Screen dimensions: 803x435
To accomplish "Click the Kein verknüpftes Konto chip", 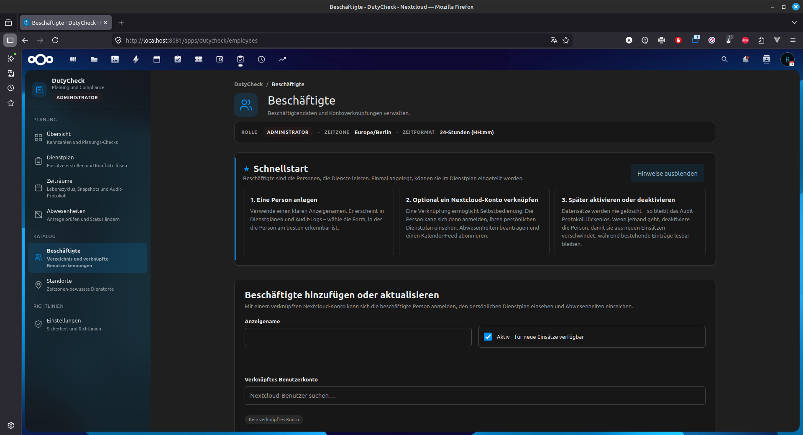I will pyautogui.click(x=274, y=420).
